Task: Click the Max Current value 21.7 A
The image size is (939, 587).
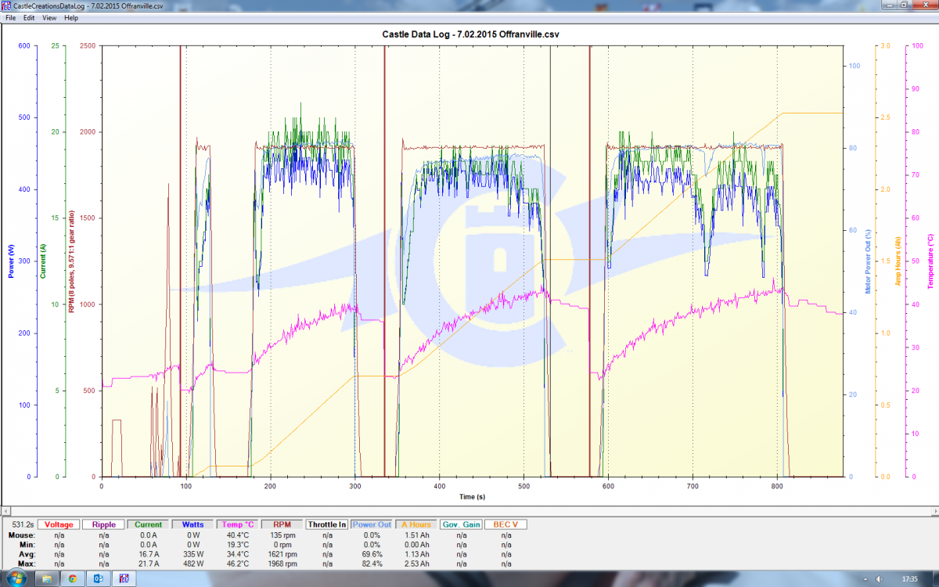Action: pos(148,564)
